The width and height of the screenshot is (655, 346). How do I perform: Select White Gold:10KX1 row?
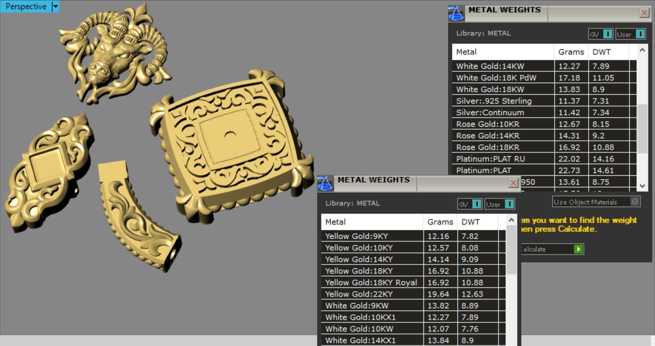pyautogui.click(x=413, y=317)
